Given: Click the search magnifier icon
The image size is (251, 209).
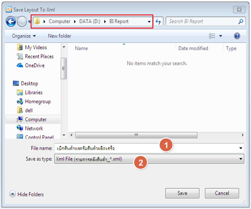Looking at the screenshot, I should coord(241,22).
